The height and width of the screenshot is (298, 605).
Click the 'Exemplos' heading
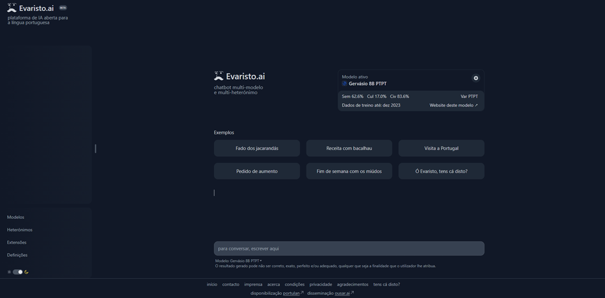tap(224, 133)
